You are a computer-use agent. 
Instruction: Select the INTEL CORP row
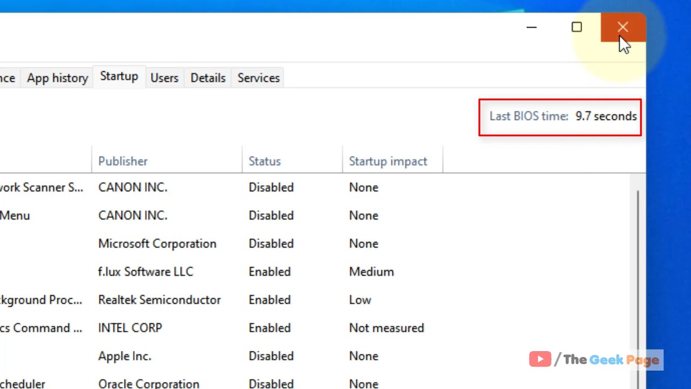[315, 328]
